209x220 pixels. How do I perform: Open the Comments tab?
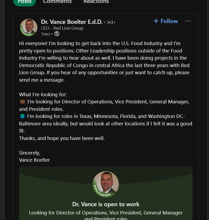pos(57,2)
